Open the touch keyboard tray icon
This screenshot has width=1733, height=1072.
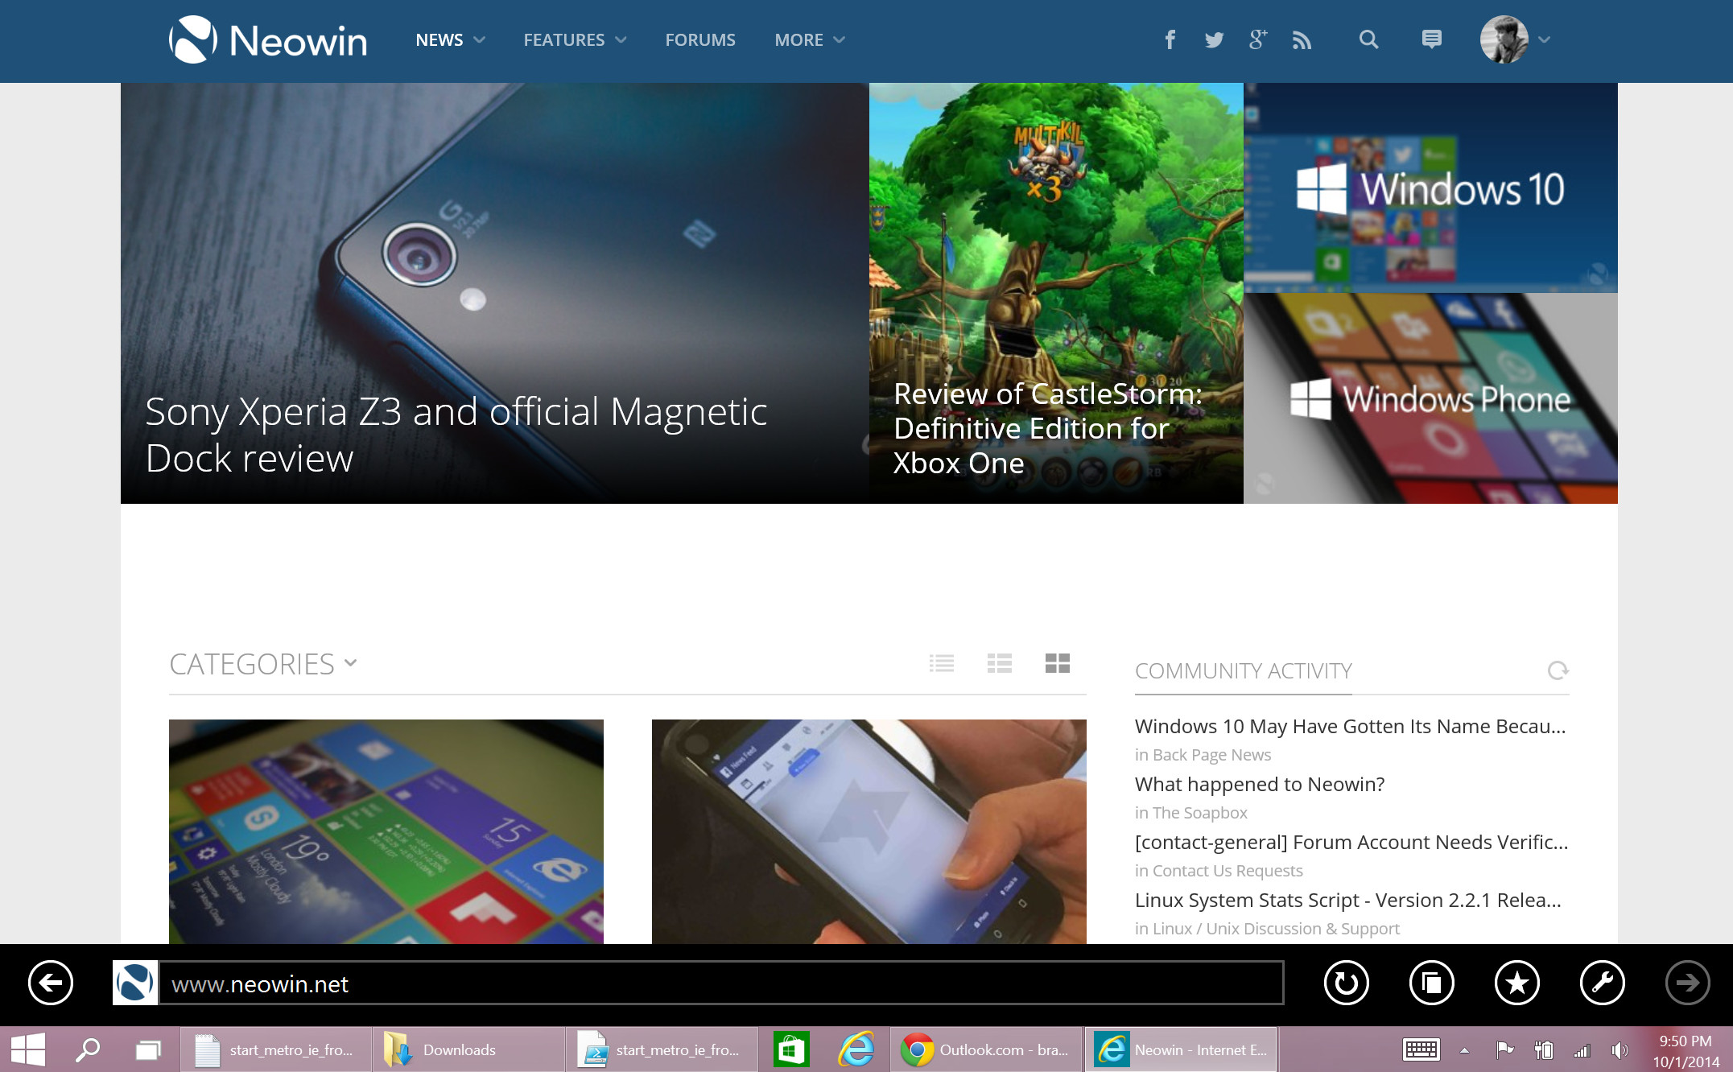tap(1421, 1049)
